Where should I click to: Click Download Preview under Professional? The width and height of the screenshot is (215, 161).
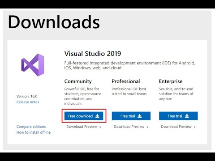(x=131, y=127)
